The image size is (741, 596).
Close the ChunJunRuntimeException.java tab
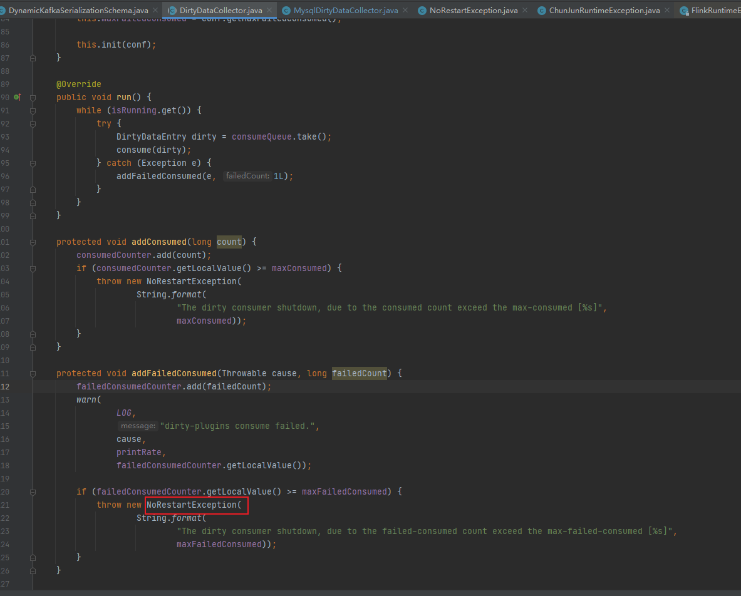click(667, 10)
